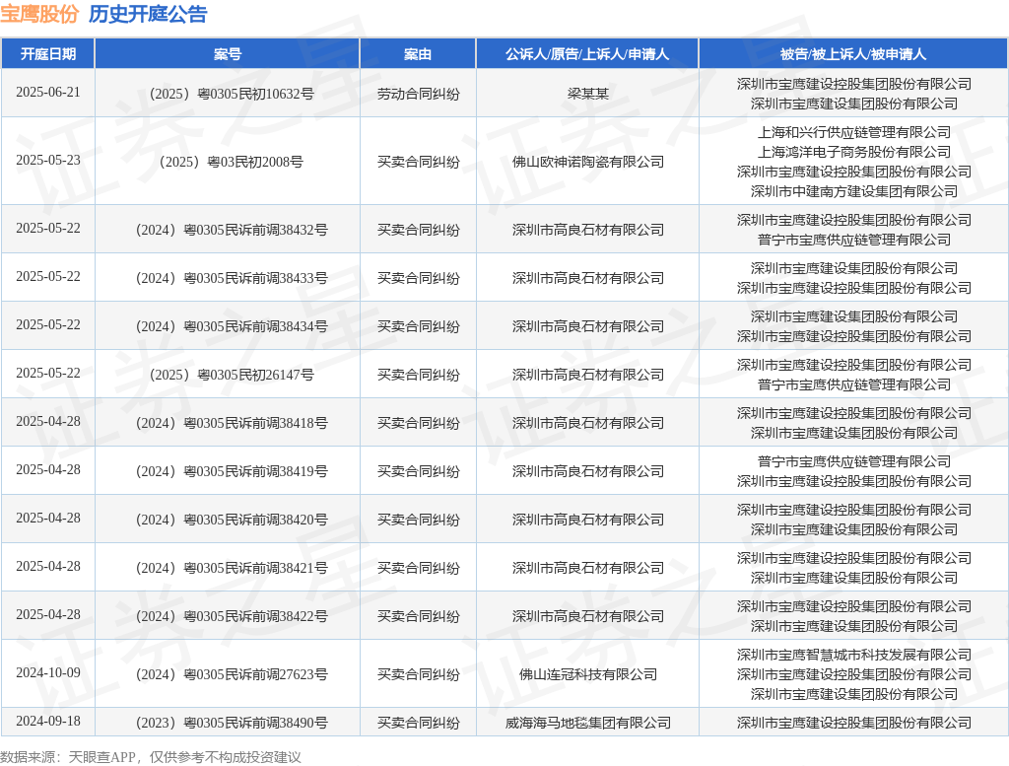Click case number (2023)粤0305民诉前调38490号
This screenshot has width=1009, height=766.
pyautogui.click(x=232, y=723)
